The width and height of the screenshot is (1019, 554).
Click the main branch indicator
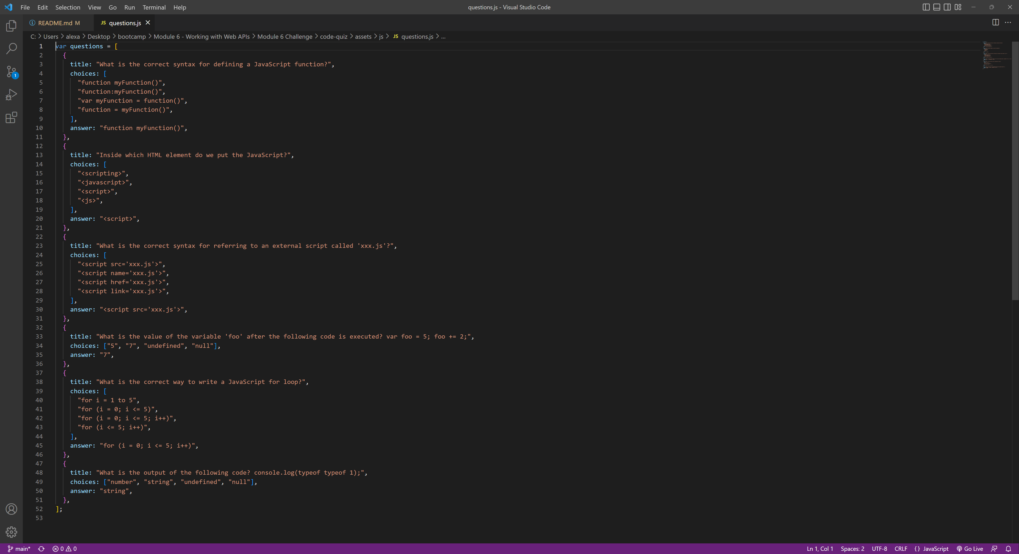(19, 548)
